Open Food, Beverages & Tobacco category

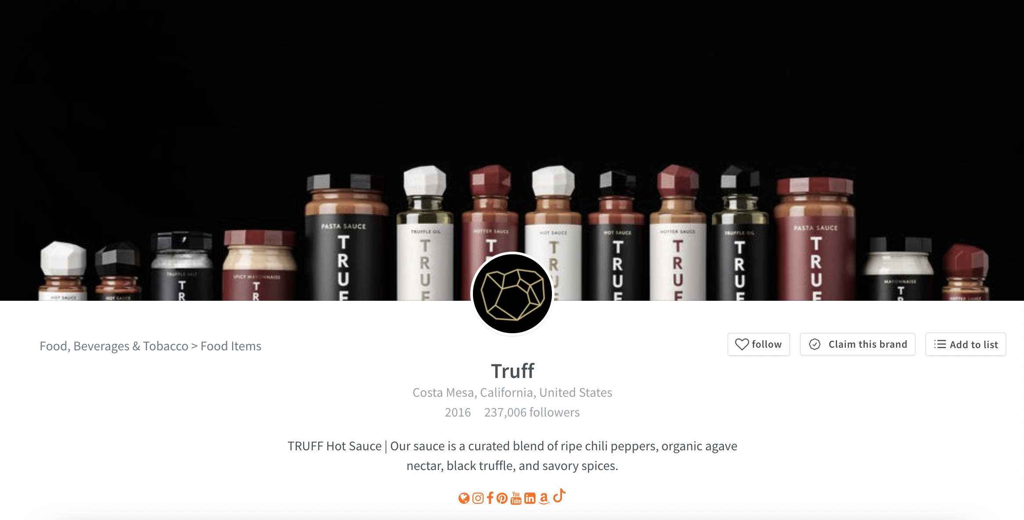114,346
